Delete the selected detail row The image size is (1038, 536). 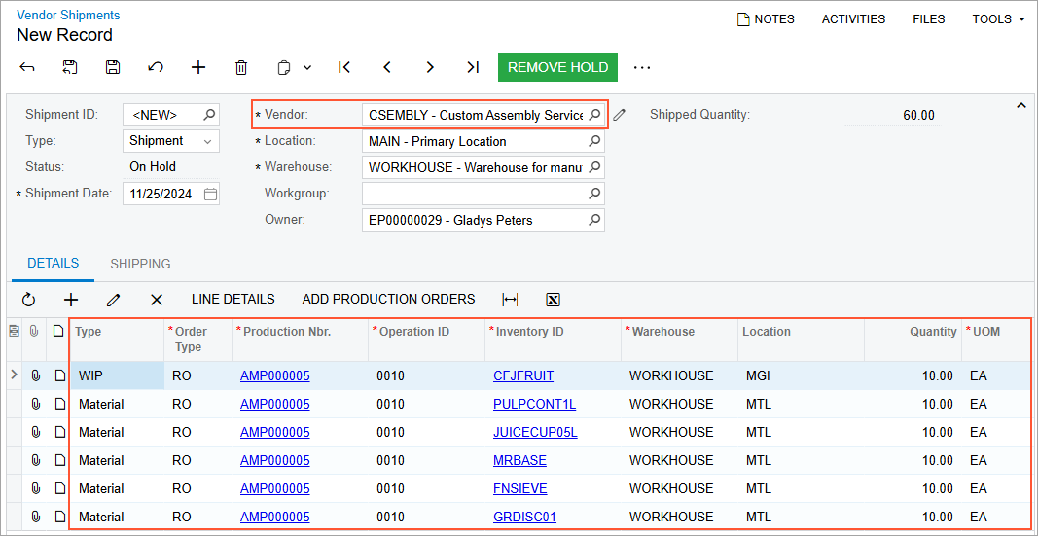click(x=156, y=300)
